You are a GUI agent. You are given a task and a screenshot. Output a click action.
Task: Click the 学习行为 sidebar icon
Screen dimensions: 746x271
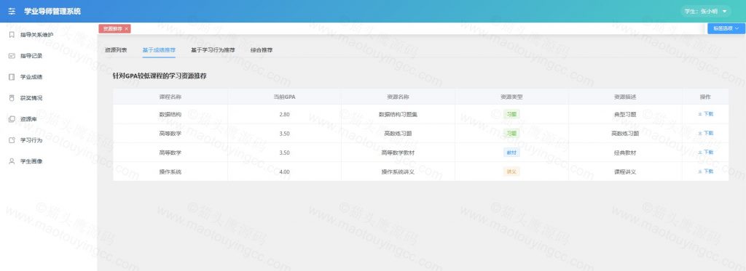pos(12,140)
